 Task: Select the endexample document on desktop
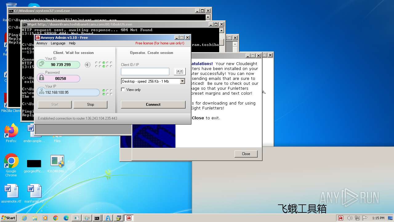tap(34, 133)
